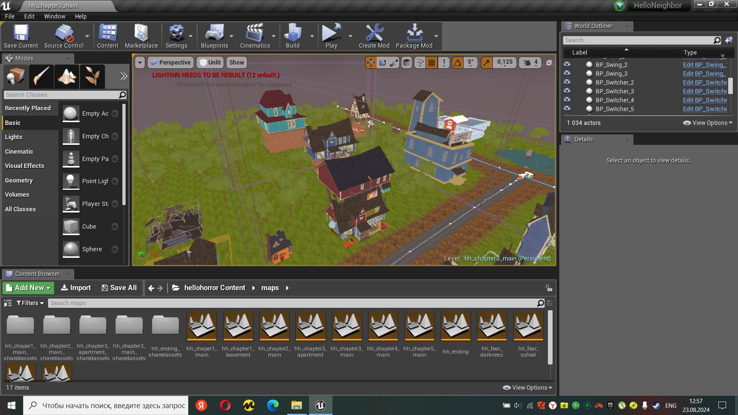Lock the Content Browser
Screen dimensions: 738x415
click(549, 288)
